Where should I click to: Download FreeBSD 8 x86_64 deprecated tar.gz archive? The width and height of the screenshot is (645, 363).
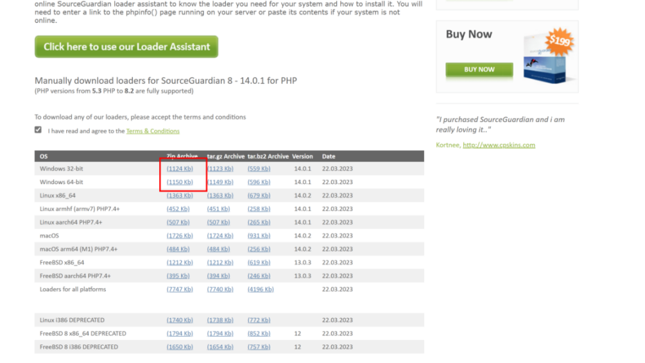220,333
